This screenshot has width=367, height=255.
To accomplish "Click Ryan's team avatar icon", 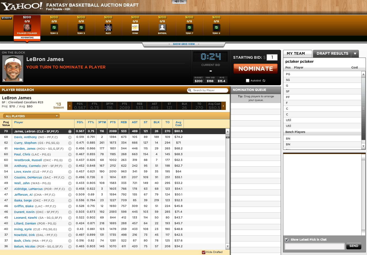I will coord(135,28).
